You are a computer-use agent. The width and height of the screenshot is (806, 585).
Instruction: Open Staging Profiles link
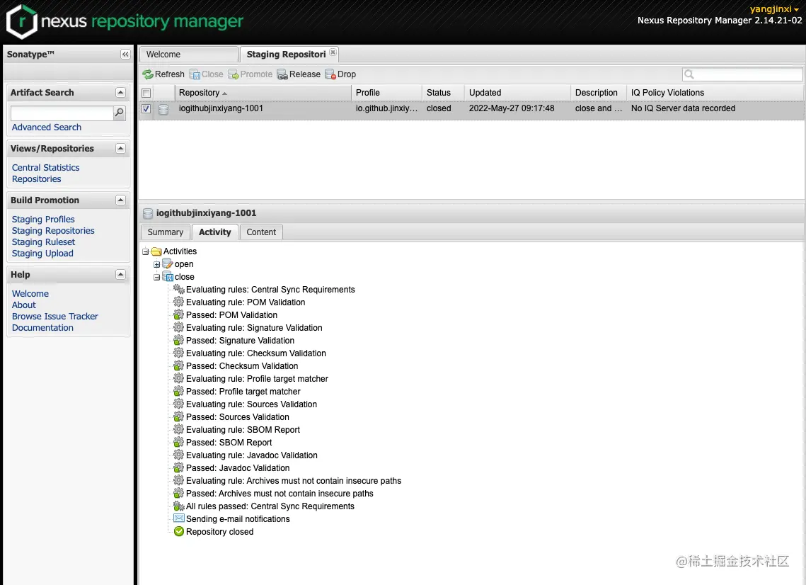point(43,219)
